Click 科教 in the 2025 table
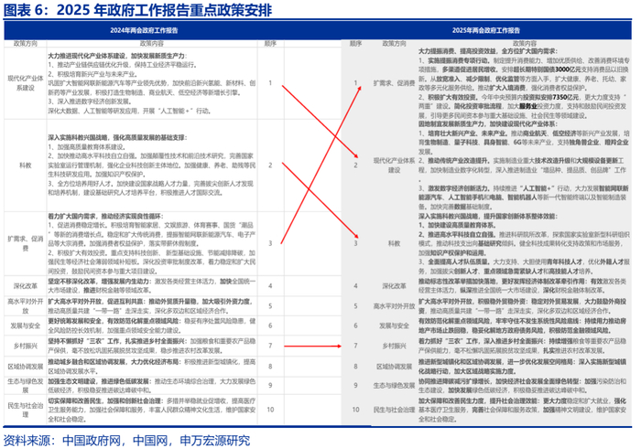This screenshot has width=641, height=448. (x=394, y=243)
